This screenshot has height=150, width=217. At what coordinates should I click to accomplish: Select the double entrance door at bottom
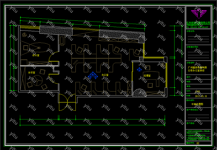pyautogui.click(x=67, y=102)
